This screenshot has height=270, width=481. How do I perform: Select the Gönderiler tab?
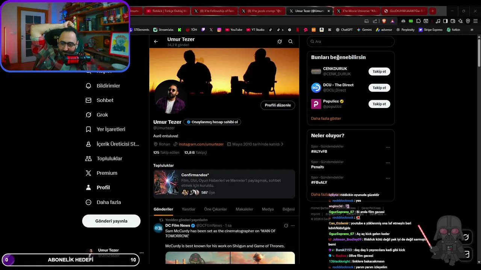pos(163,209)
